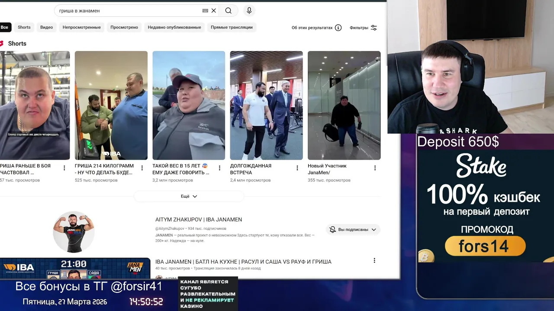Click the JANAMEN channel description text

[235, 238]
